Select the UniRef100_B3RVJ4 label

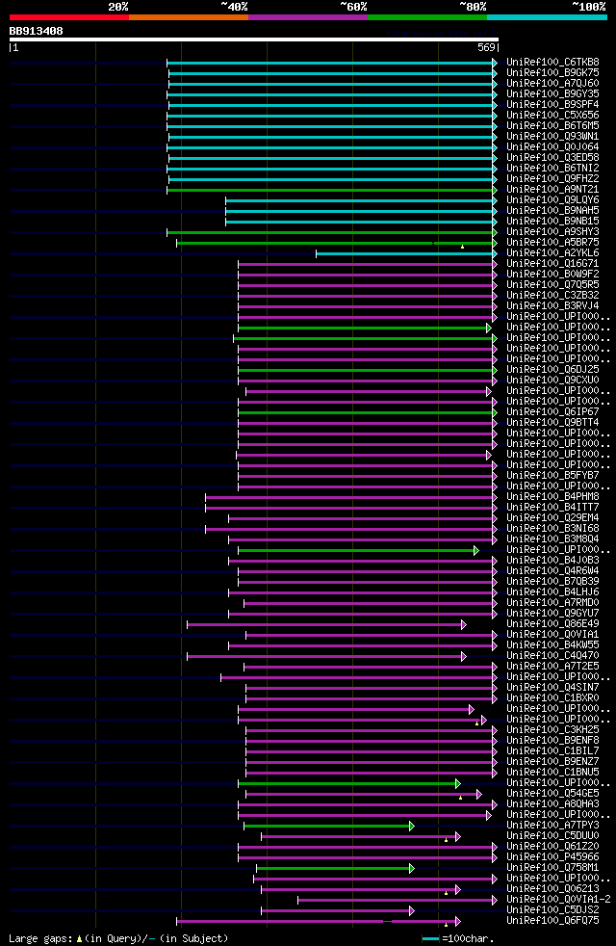pyautogui.click(x=552, y=306)
